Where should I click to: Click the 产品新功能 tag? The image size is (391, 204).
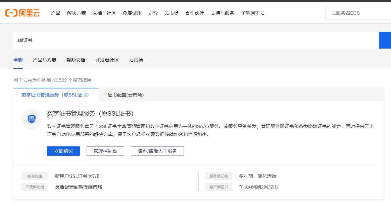[x=35, y=187]
